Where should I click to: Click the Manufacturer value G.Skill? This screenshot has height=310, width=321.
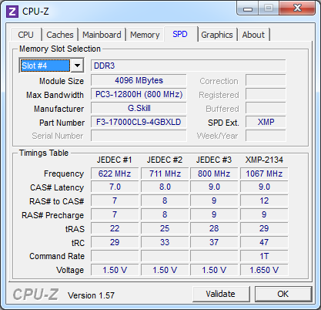pos(139,108)
